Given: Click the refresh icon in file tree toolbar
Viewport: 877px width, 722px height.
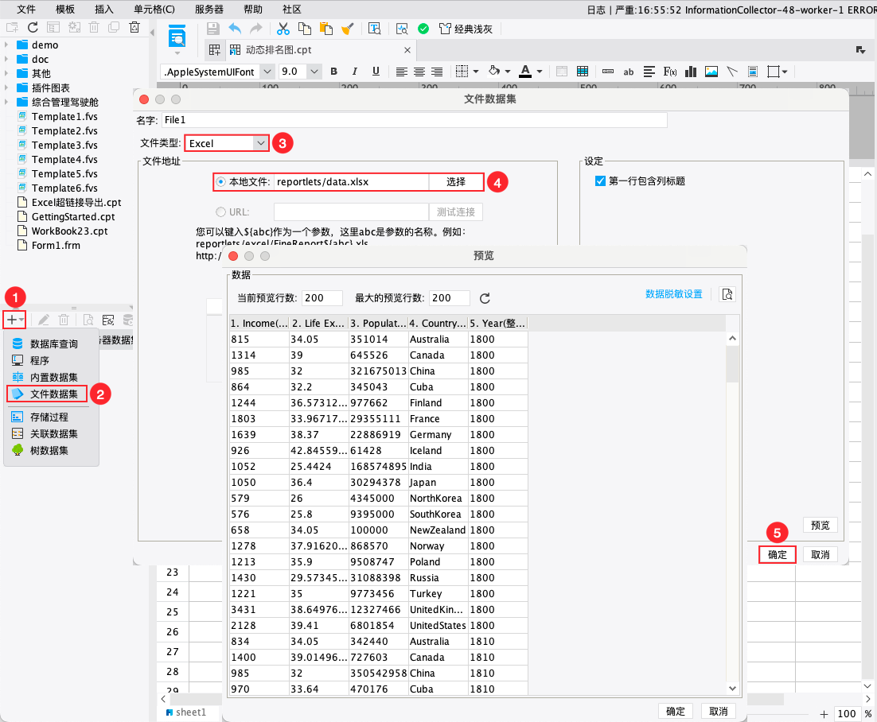Looking at the screenshot, I should (x=33, y=27).
